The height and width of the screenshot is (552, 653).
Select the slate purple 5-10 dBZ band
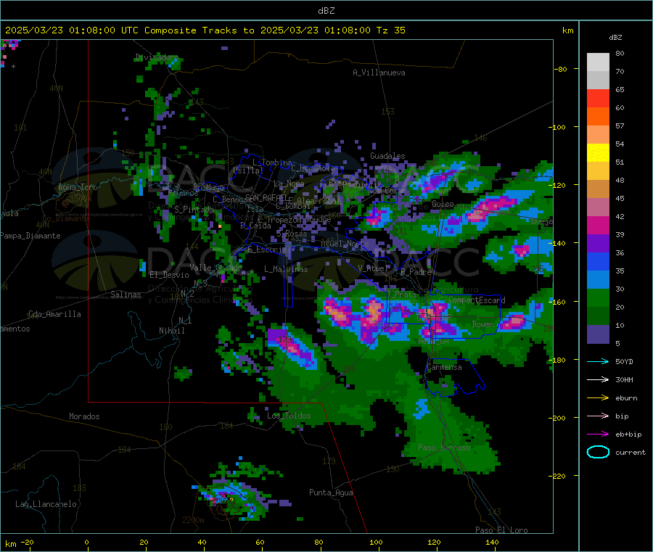[x=598, y=334]
